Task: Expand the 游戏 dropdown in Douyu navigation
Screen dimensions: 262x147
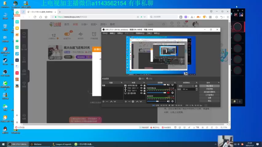Action: coord(103,24)
